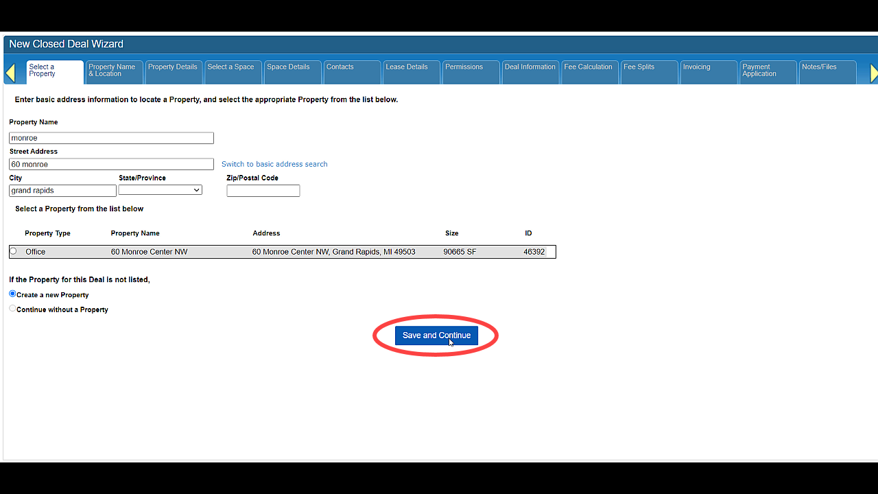Click the left yellow arrow to scroll tabs
Viewport: 878px width, 494px height.
pyautogui.click(x=10, y=73)
